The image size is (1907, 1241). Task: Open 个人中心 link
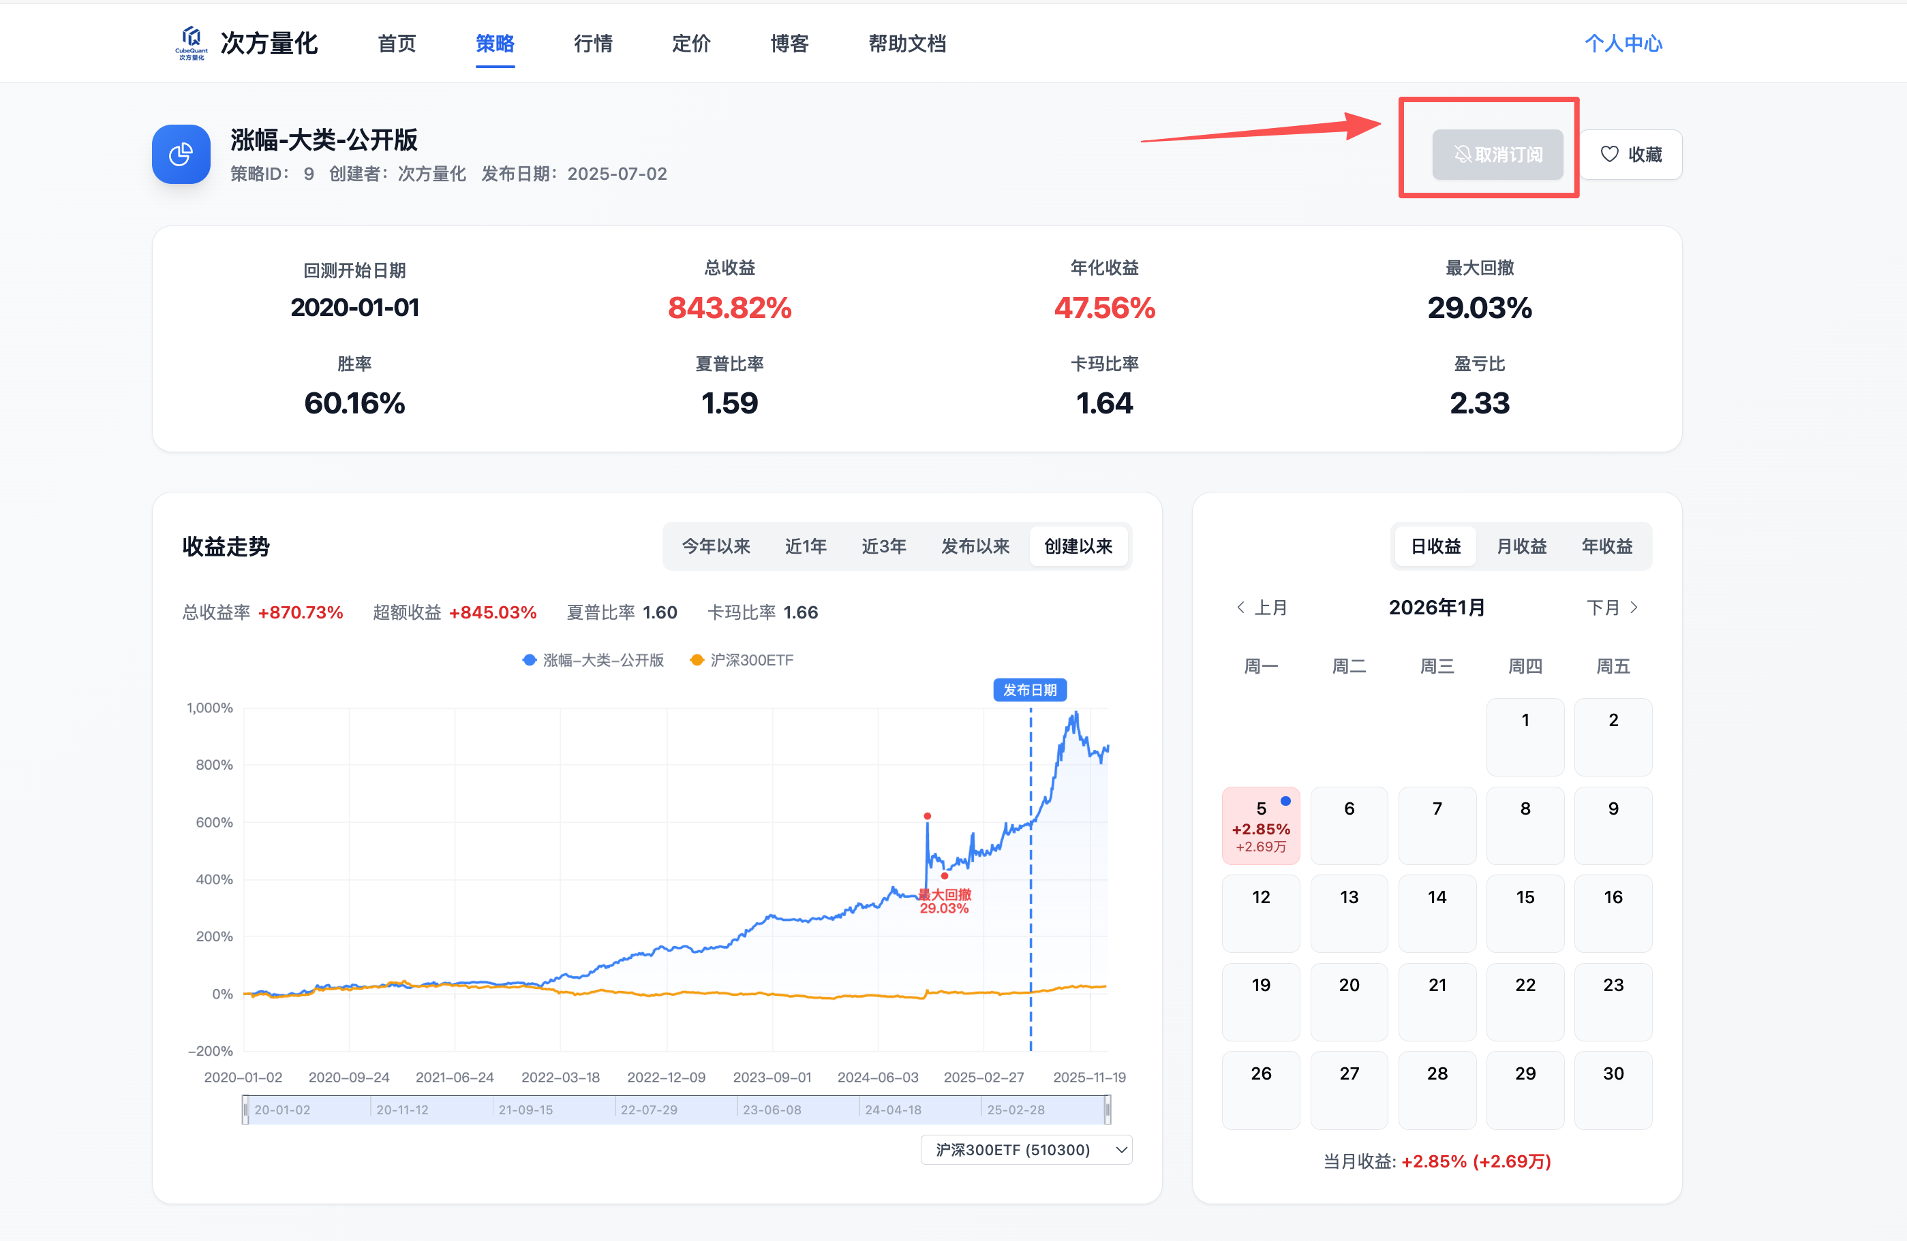(x=1623, y=43)
